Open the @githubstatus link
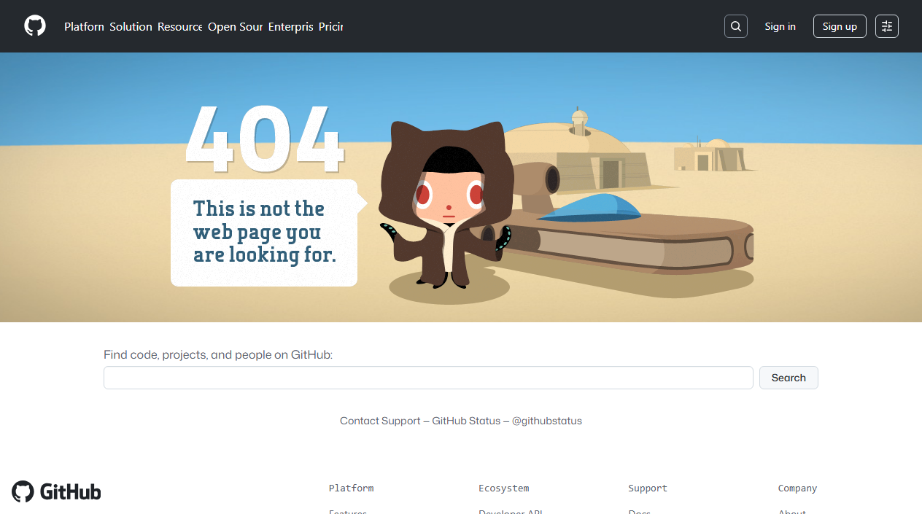The image size is (922, 514). click(547, 421)
